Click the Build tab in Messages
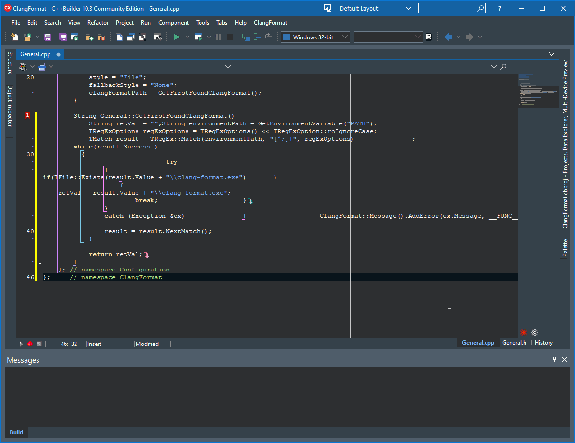Image resolution: width=575 pixels, height=443 pixels. click(16, 432)
